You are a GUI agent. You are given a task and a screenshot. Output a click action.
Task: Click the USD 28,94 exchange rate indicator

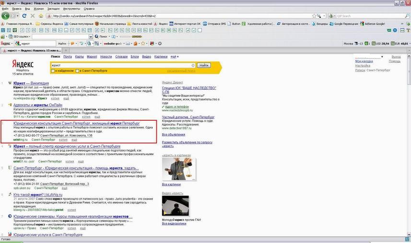coord(381,44)
